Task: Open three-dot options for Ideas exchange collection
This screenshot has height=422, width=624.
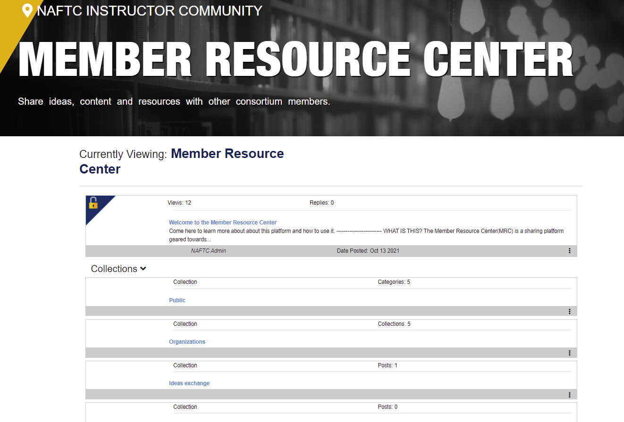Action: [569, 395]
